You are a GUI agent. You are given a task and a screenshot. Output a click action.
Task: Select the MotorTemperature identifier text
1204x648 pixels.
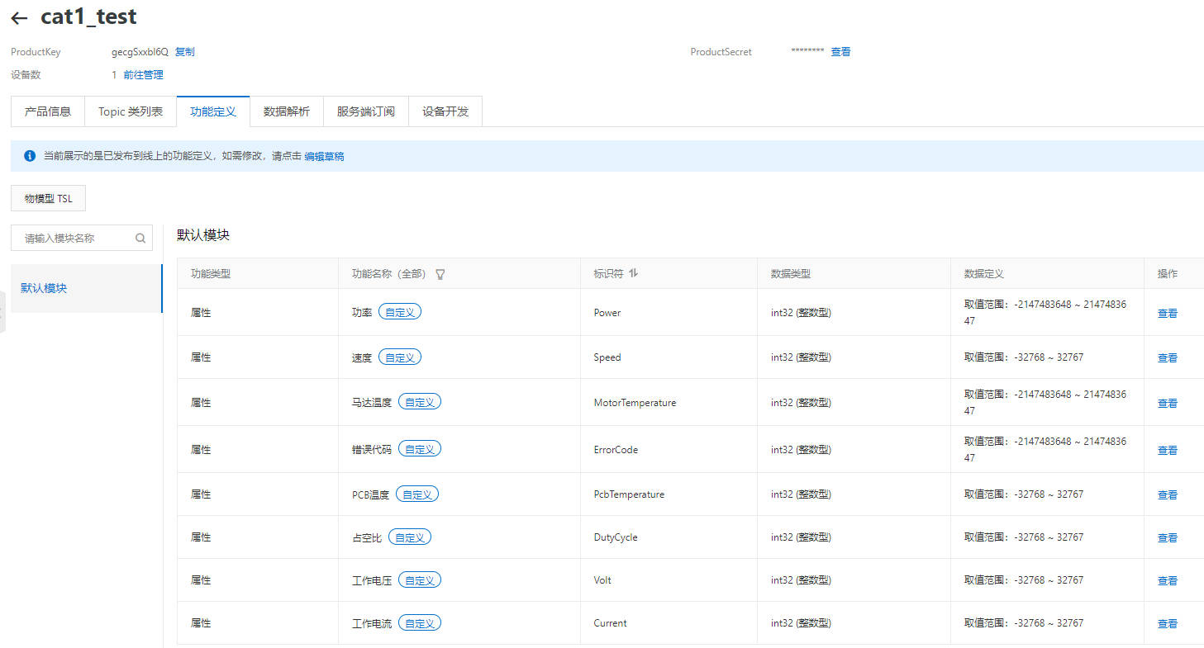tap(635, 403)
